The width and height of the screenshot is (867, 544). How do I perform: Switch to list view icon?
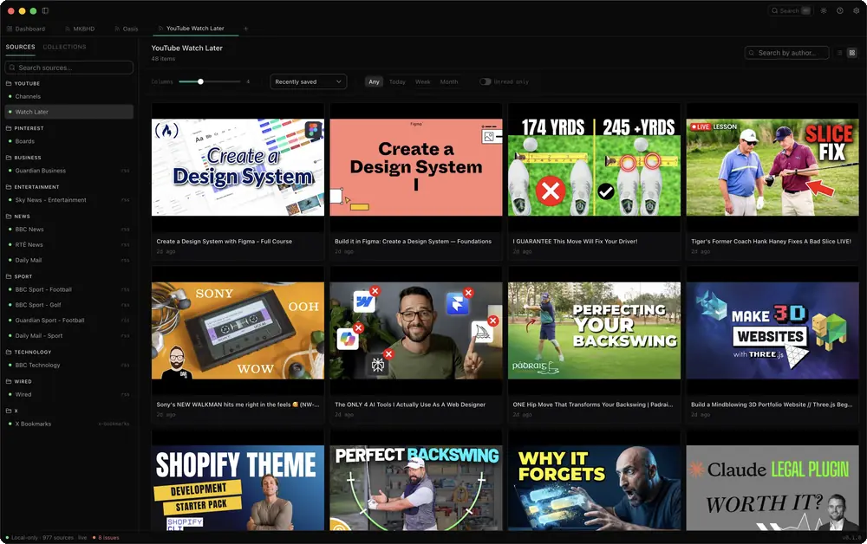[839, 53]
